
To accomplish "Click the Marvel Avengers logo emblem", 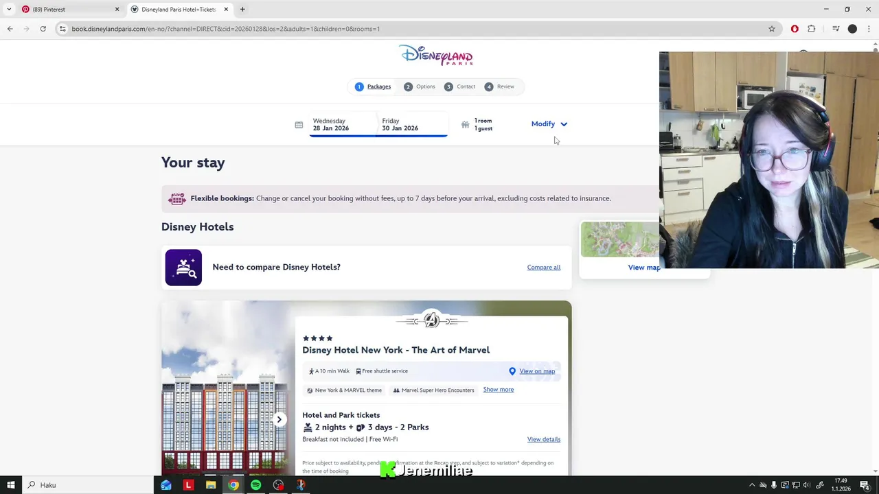I will pos(431,320).
